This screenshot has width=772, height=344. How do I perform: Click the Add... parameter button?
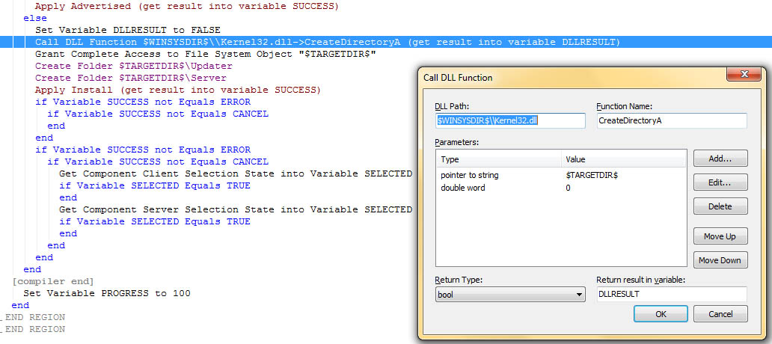pos(720,159)
